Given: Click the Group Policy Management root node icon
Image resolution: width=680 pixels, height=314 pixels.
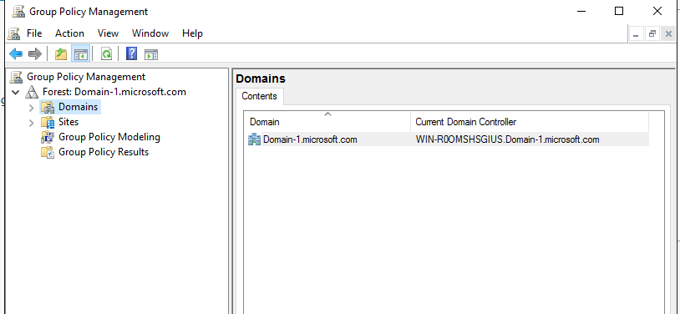Looking at the screenshot, I should 16,77.
